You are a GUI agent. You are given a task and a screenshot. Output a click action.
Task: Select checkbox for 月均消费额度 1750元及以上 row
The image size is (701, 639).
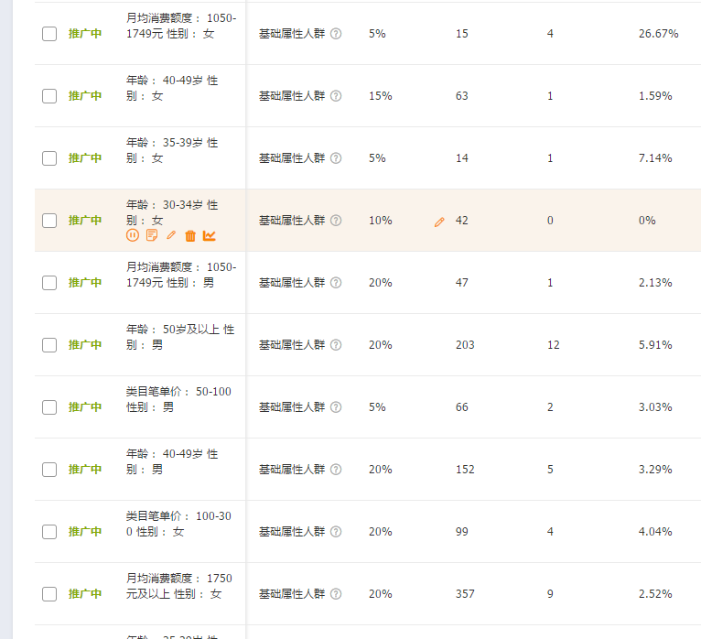pos(49,594)
